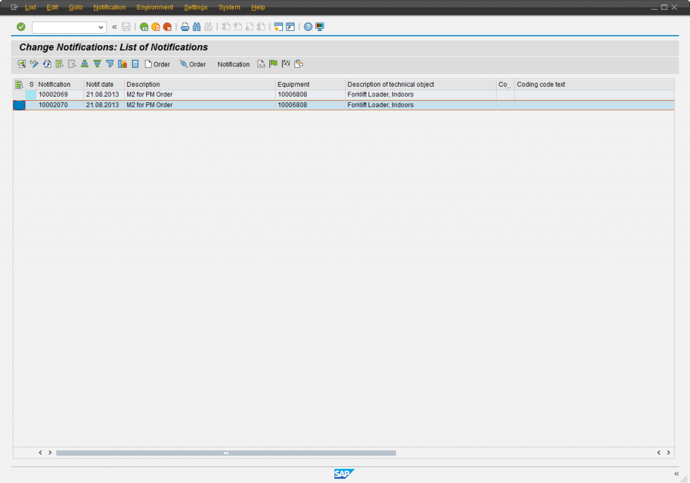Click the Sort Ascending icon
The width and height of the screenshot is (690, 483).
pos(84,64)
